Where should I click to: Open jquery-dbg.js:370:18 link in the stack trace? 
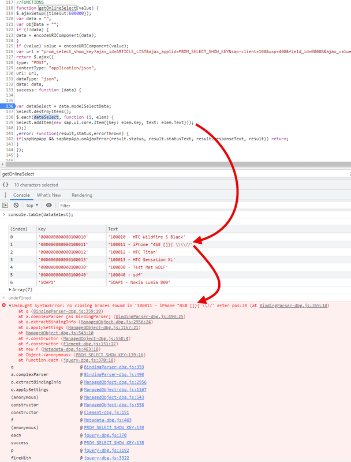pos(89,360)
